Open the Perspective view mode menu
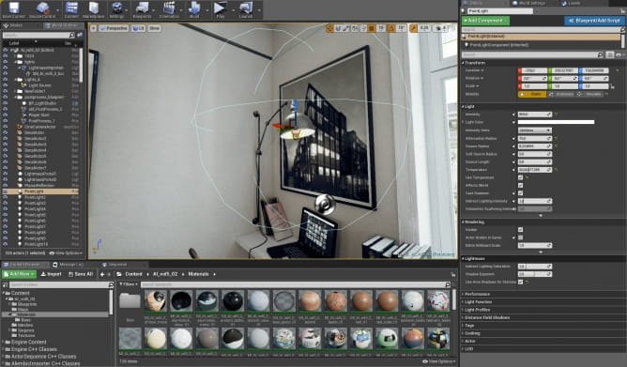 pos(114,28)
